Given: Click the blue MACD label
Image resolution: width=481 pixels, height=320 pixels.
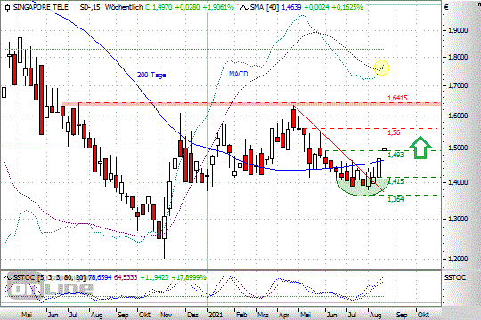Looking at the screenshot, I should (x=239, y=74).
